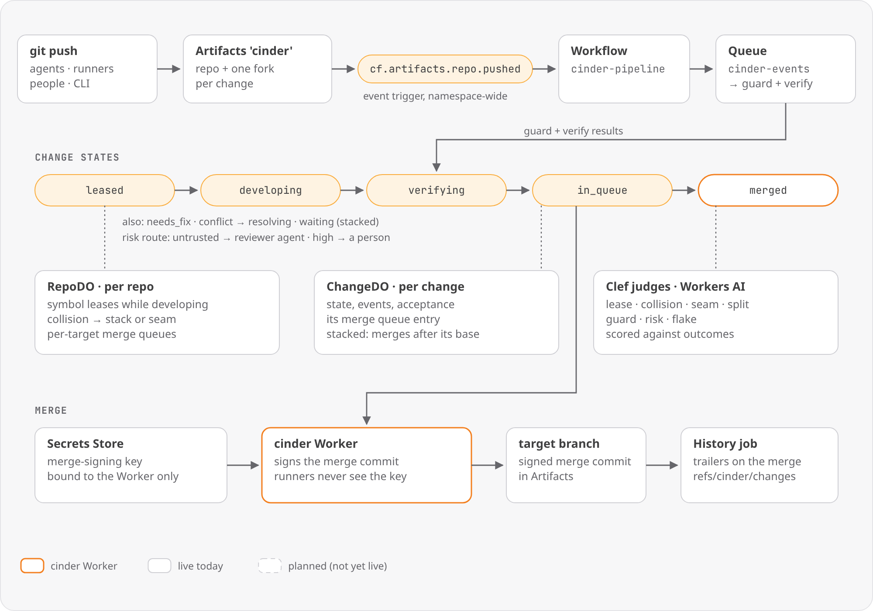Click the Queue cinder-events box

click(x=786, y=69)
